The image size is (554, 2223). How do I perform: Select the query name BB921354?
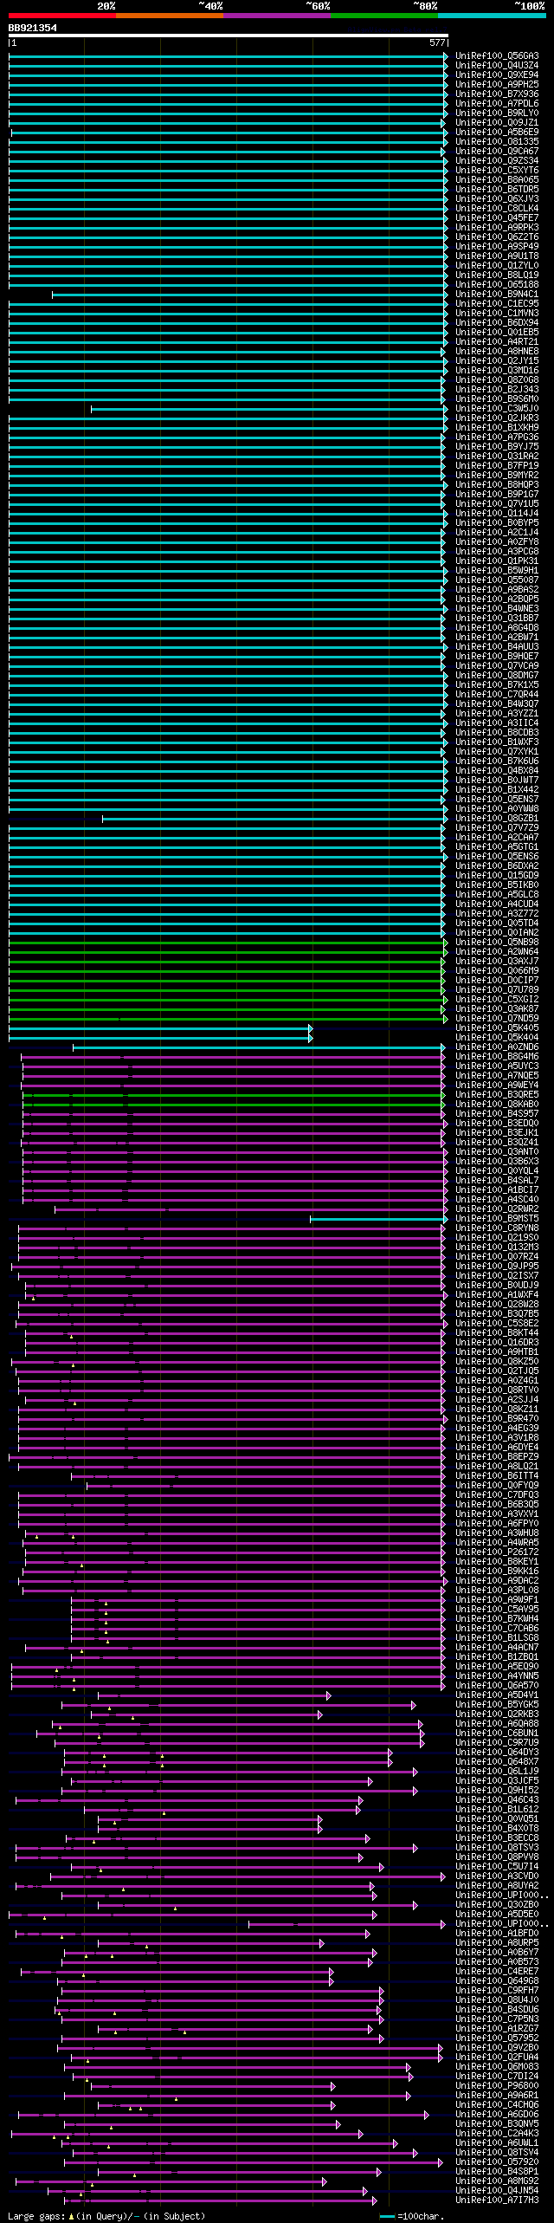pos(33,28)
